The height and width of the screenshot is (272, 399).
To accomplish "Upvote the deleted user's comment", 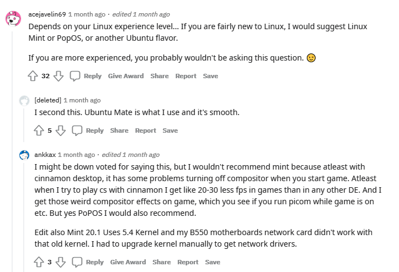I will click(x=39, y=130).
